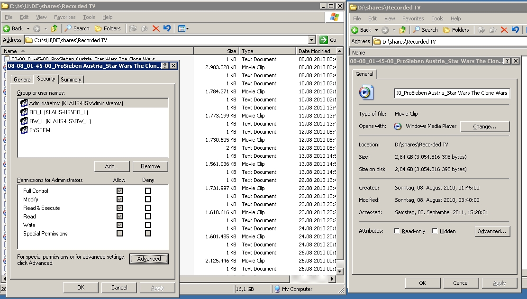Click help question mark on right properties dialog
Image resolution: width=527 pixels, height=299 pixels.
pos(507,61)
